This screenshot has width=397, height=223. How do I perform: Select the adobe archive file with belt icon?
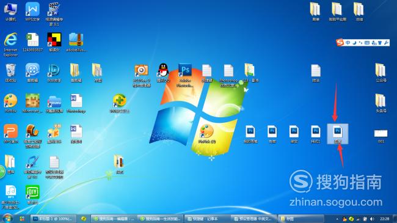click(x=76, y=42)
